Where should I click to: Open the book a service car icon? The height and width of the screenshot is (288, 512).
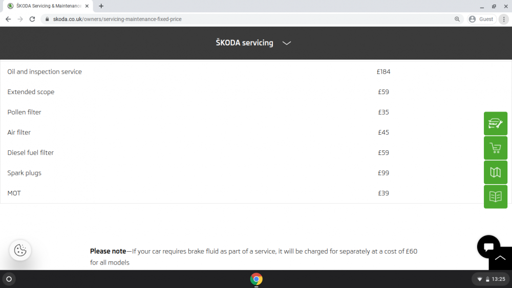coord(495,124)
